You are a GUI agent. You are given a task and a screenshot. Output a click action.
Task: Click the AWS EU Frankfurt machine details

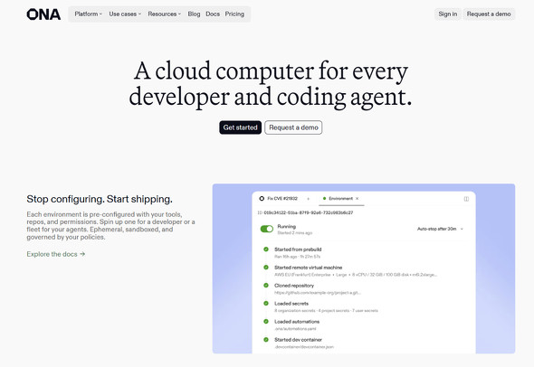356,275
